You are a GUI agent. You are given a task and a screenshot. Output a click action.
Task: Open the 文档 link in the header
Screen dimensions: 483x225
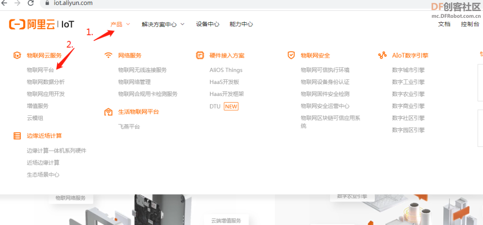[x=444, y=24]
